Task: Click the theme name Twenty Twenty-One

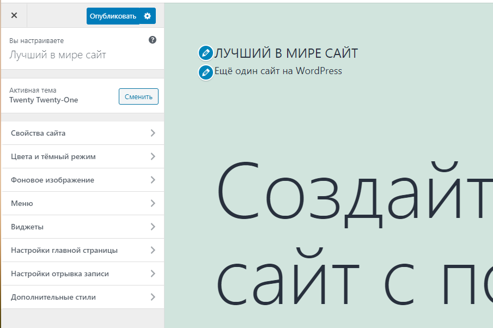Action: coord(44,100)
